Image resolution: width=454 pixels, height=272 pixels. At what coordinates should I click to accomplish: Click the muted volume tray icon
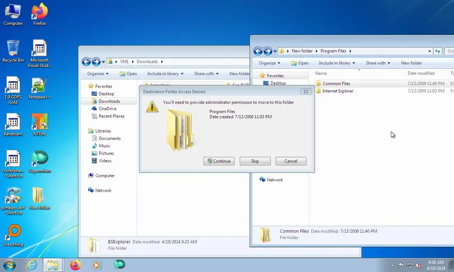tap(418, 265)
